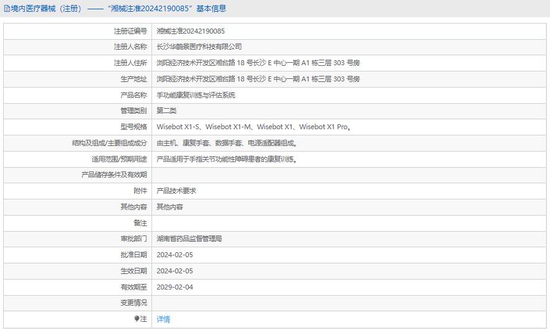Click the page title 基本信息 heading
The image size is (550, 333).
211,9
